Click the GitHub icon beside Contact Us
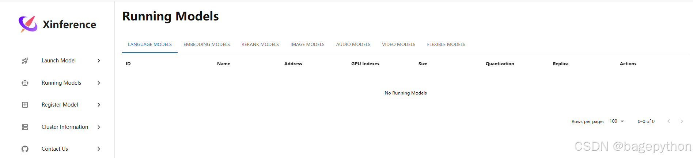 [25, 149]
